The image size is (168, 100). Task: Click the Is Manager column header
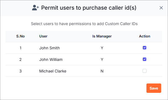tap(102, 36)
